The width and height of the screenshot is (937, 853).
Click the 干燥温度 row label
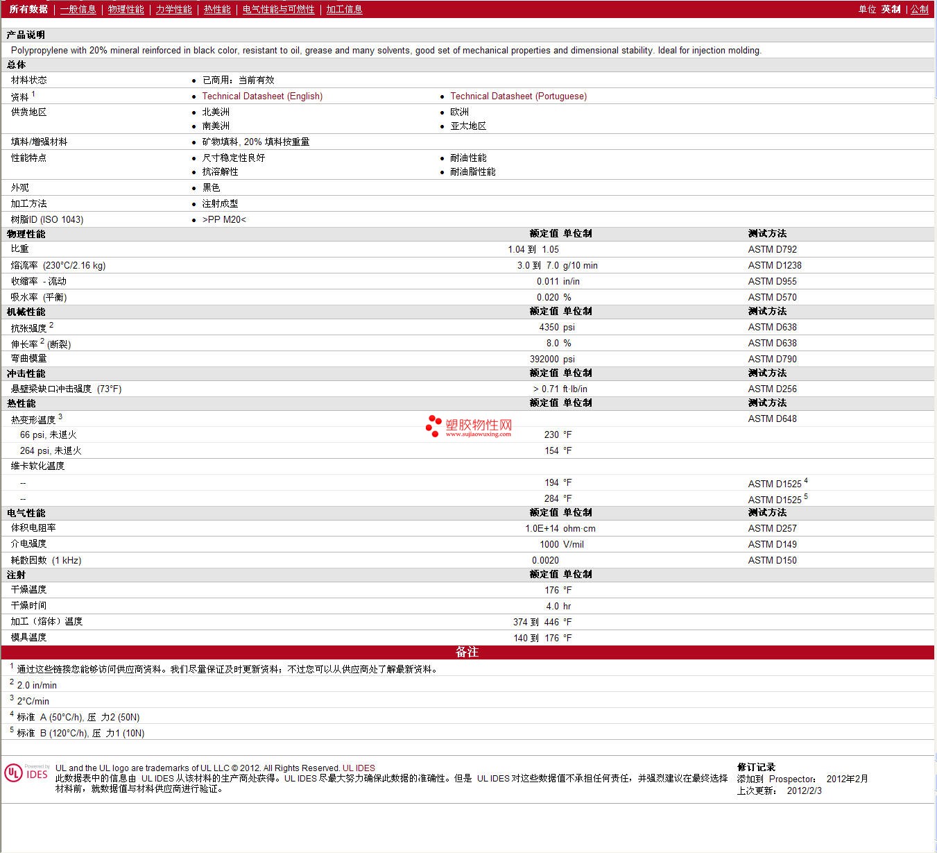click(x=28, y=589)
